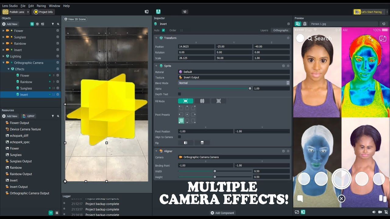Click Add Component button
The height and width of the screenshot is (219, 390).
point(222,213)
